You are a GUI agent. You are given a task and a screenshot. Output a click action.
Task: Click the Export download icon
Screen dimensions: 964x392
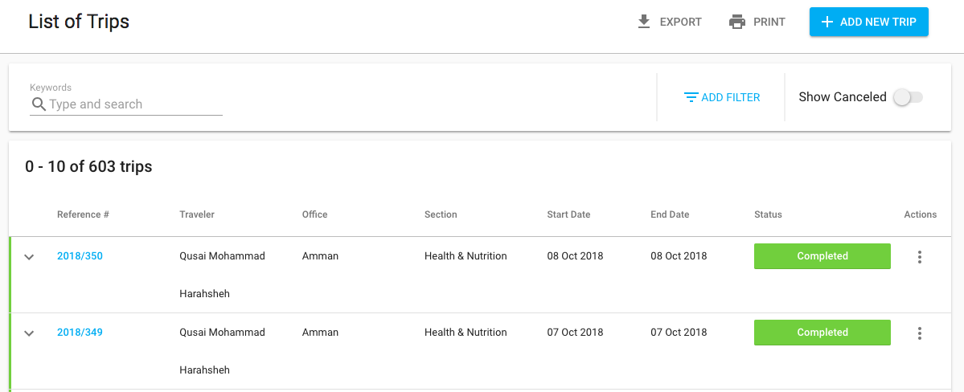point(644,22)
